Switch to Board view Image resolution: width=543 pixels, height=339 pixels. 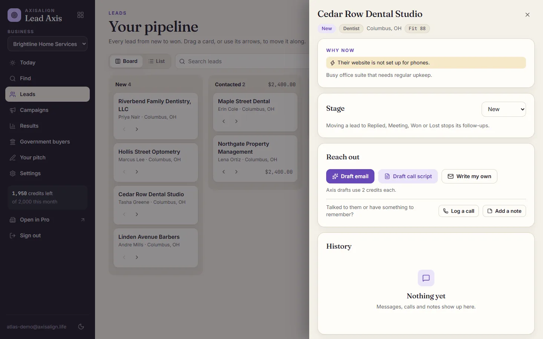coord(126,61)
